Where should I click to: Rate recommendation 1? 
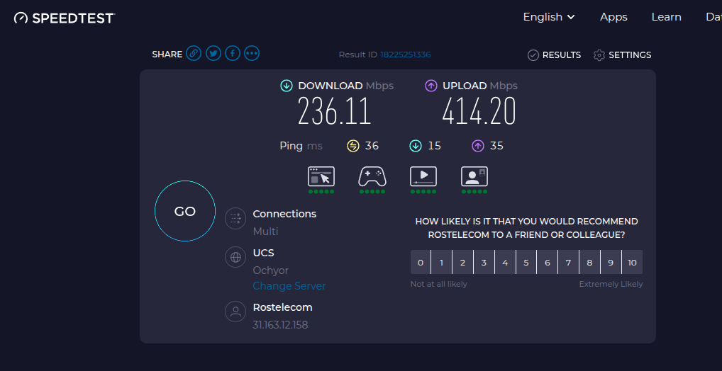tap(442, 263)
